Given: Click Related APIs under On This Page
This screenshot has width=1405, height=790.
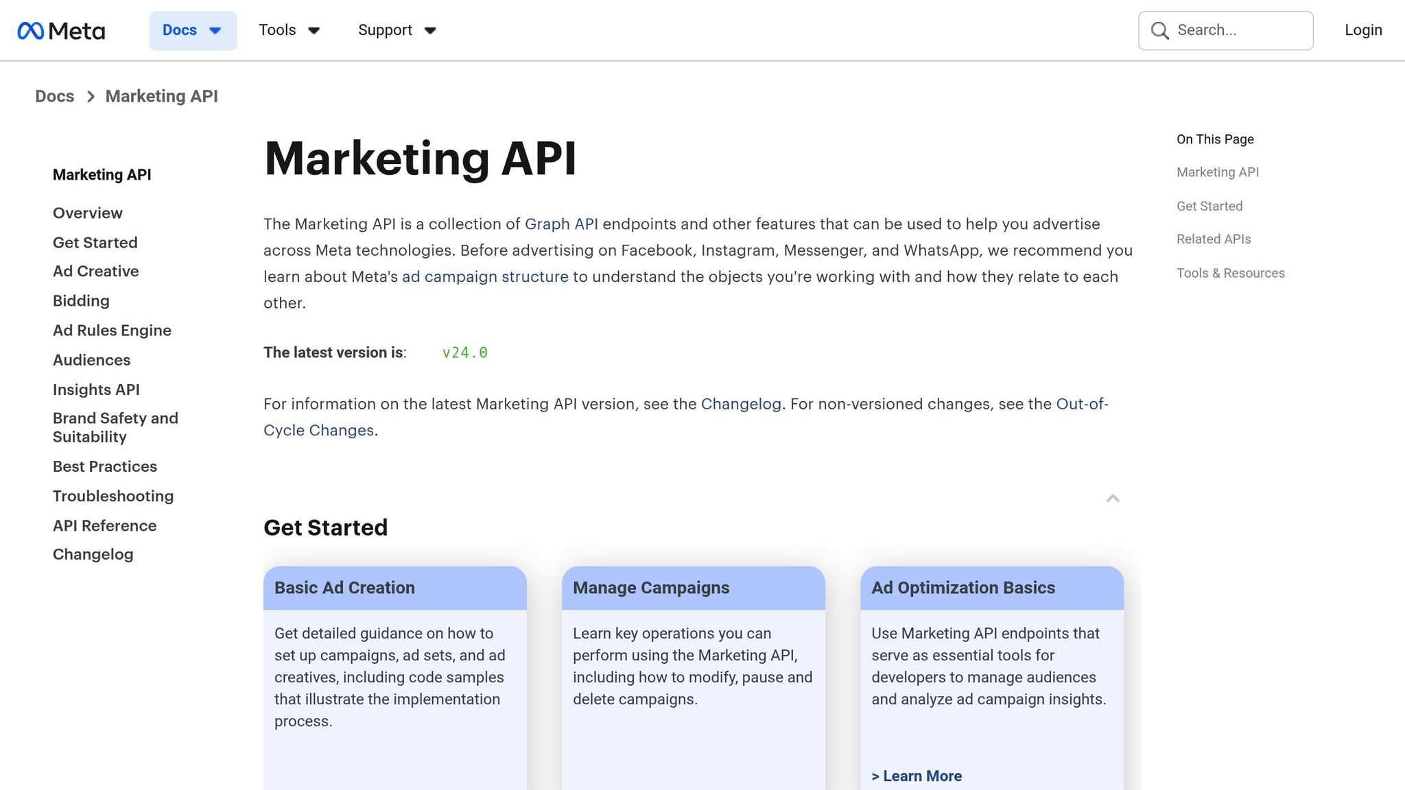Looking at the screenshot, I should point(1214,239).
